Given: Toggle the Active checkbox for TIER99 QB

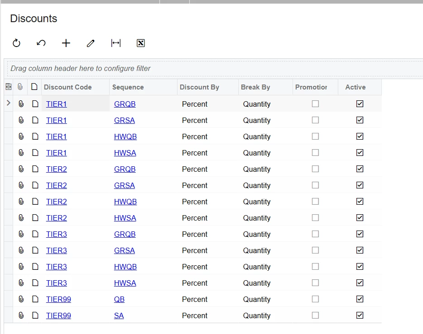Looking at the screenshot, I should click(360, 299).
